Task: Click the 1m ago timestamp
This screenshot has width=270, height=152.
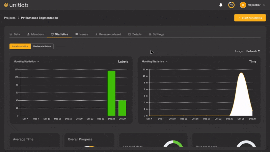Action: [x=239, y=51]
